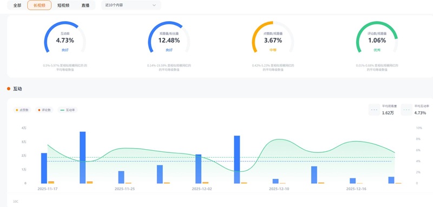Click the 观看量/粉丝量 12.48% gauge
Viewport: 433px width, 207px height.
(x=169, y=37)
